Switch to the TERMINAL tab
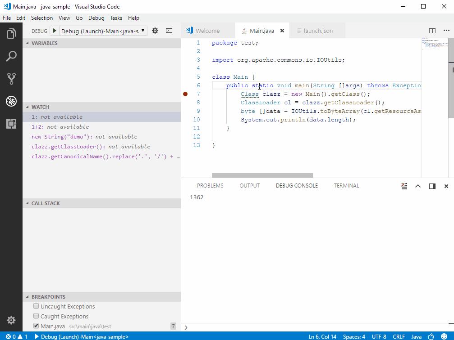The image size is (454, 340). point(346,185)
